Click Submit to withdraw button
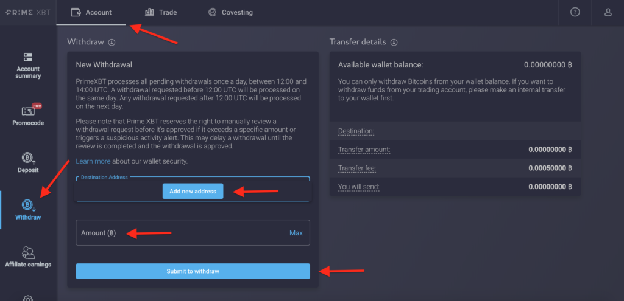 tap(193, 271)
